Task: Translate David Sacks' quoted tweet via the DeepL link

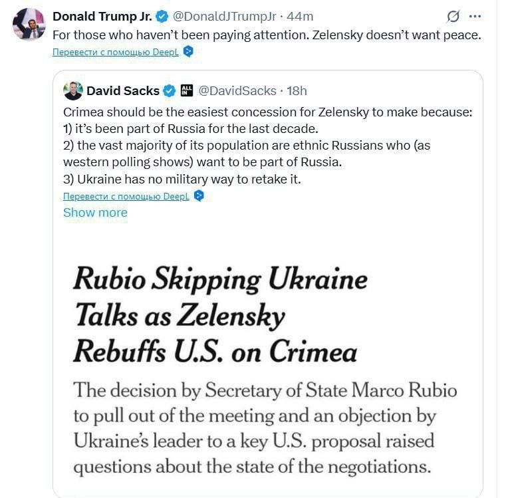Action: click(x=126, y=196)
